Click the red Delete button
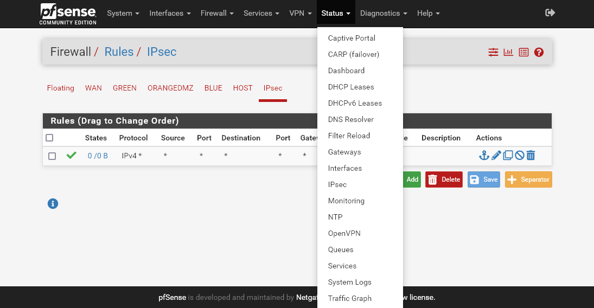The image size is (594, 308). pyautogui.click(x=444, y=179)
